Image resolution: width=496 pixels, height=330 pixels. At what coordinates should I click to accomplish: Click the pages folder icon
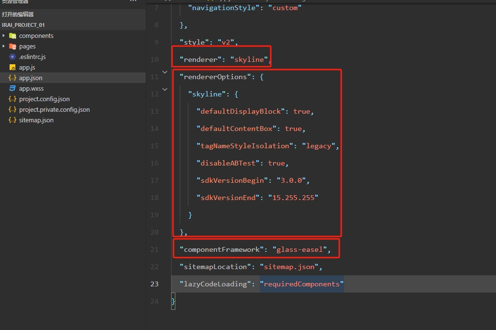click(x=12, y=47)
